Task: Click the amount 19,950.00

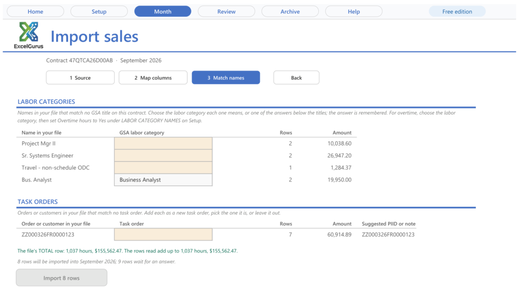Action: (339, 180)
